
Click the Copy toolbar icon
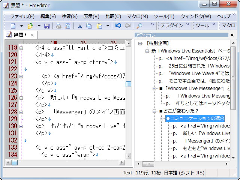pos(89,26)
